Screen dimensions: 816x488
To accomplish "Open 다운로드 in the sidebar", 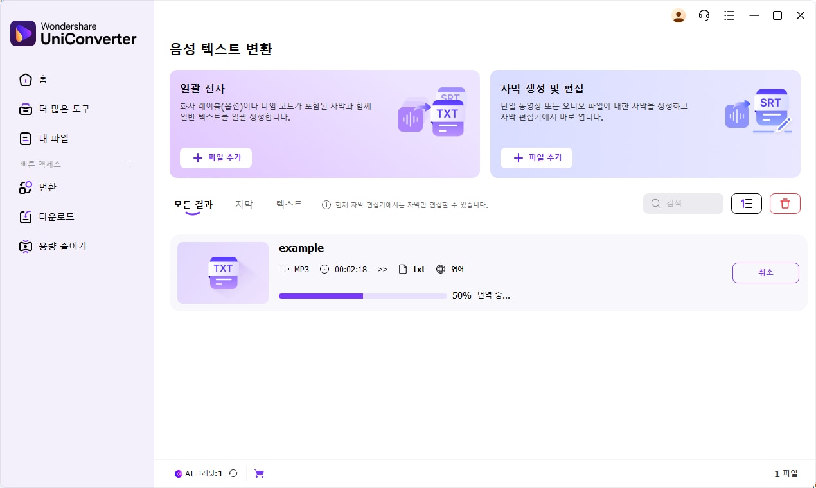I will pos(57,217).
